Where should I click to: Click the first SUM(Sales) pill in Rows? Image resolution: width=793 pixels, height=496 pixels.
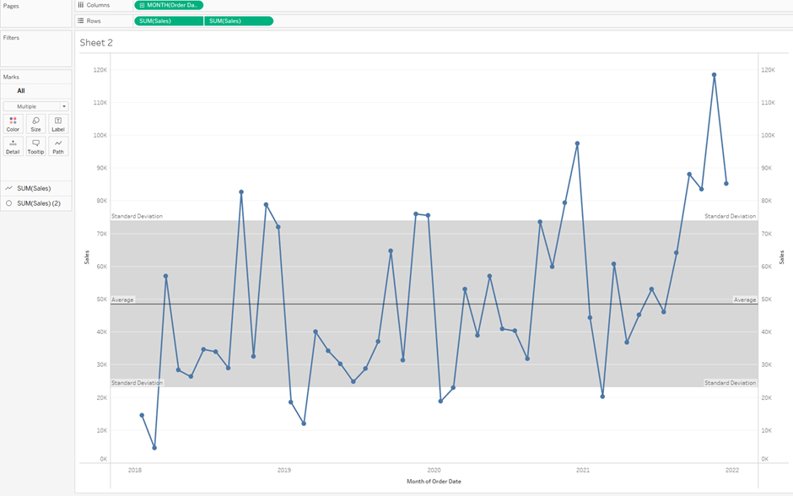[169, 21]
